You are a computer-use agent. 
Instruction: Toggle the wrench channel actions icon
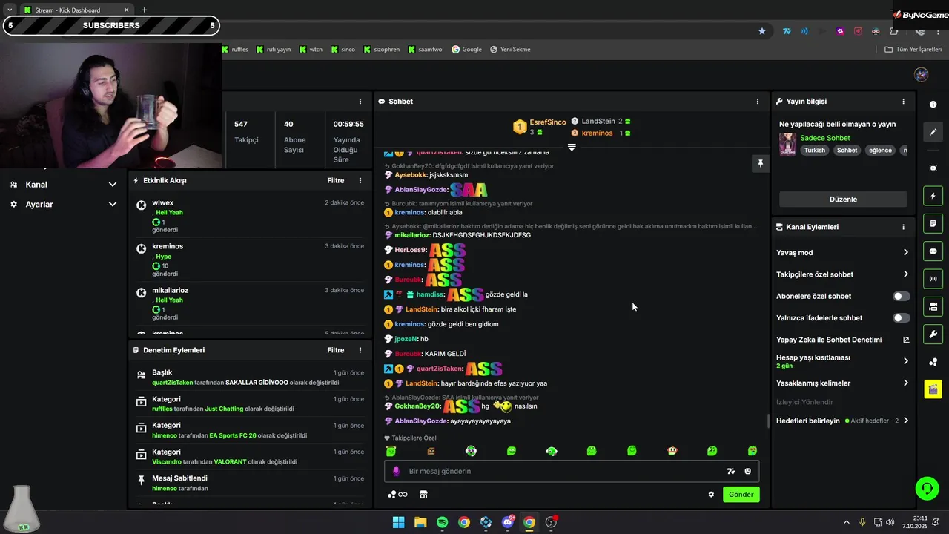pos(933,334)
